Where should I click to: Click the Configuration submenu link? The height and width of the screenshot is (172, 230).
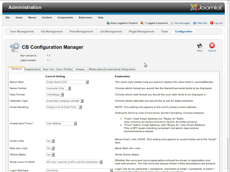coord(184,32)
